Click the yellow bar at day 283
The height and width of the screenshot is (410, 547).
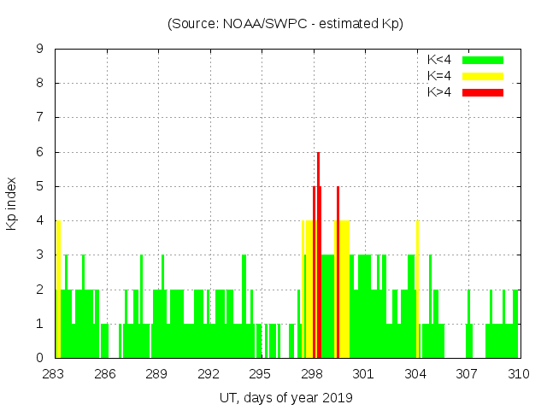pyautogui.click(x=58, y=290)
